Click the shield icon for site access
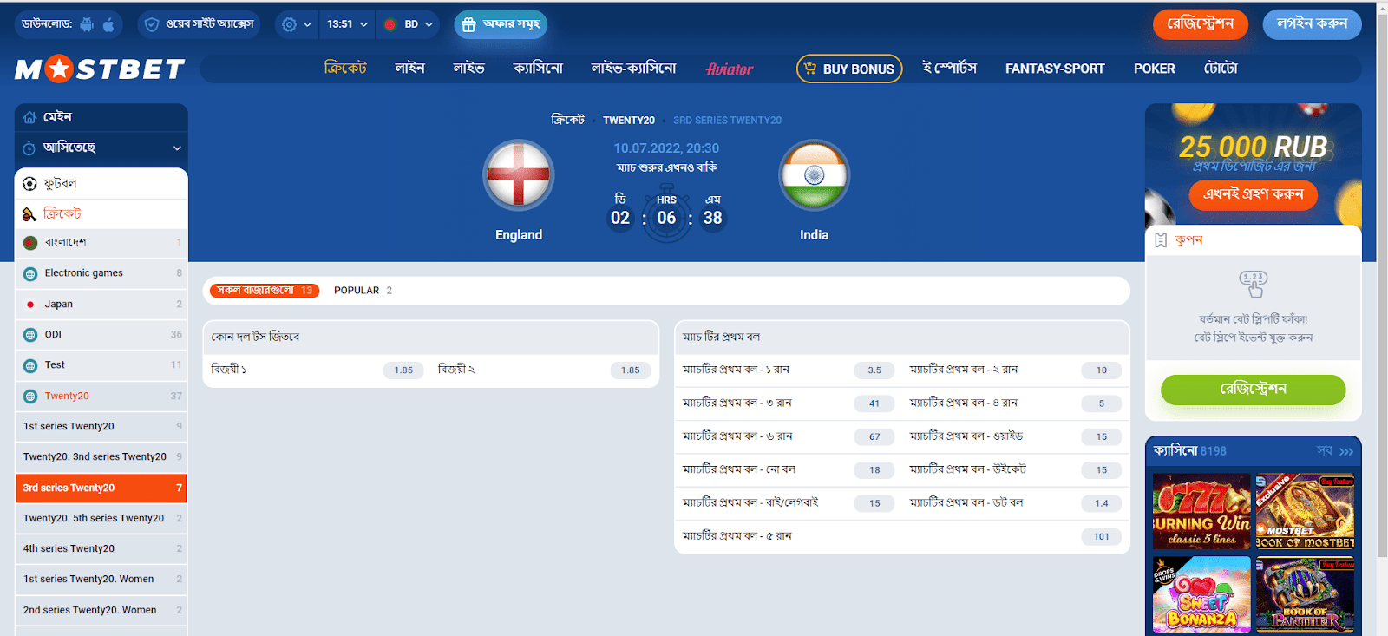This screenshot has height=636, width=1388. click(x=152, y=24)
